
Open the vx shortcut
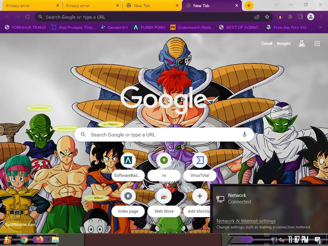(164, 167)
